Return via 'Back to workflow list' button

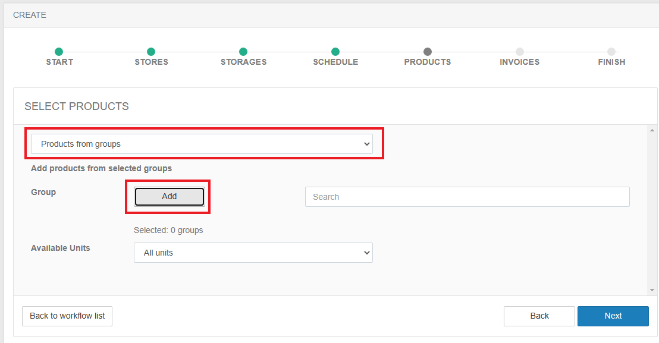tap(67, 316)
